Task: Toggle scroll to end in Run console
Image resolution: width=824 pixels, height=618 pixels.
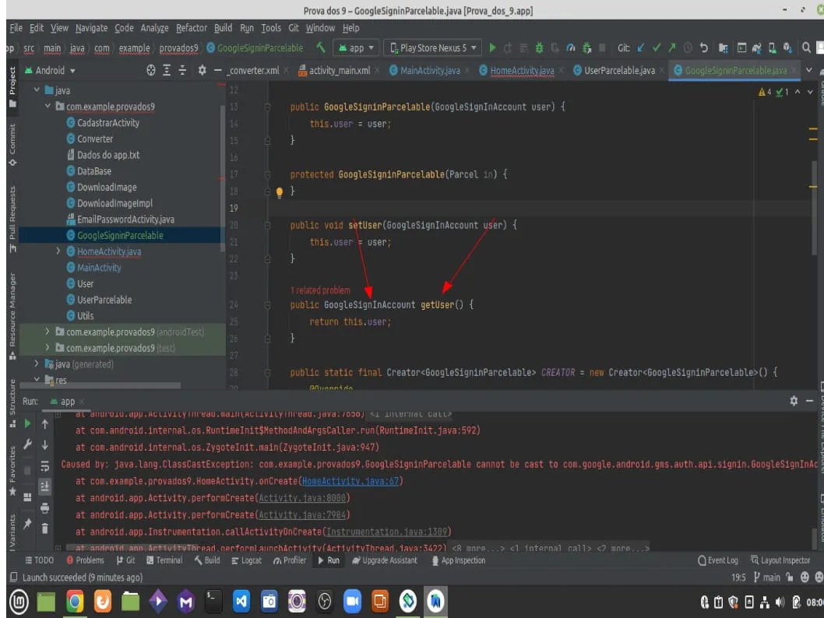Action: 45,486
